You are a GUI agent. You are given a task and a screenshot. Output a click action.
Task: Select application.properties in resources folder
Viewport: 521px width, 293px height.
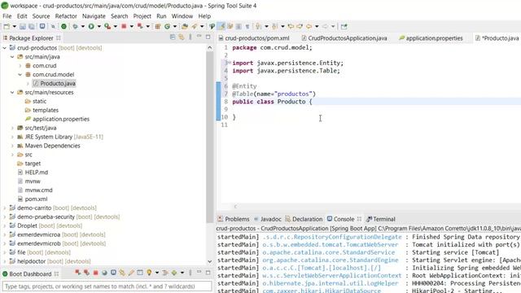pos(61,119)
